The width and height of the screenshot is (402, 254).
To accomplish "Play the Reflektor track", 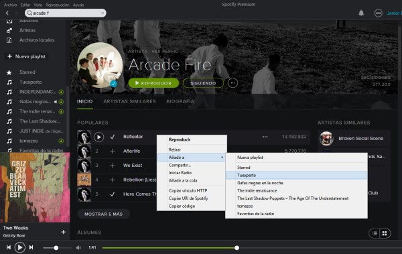I will pyautogui.click(x=98, y=137).
